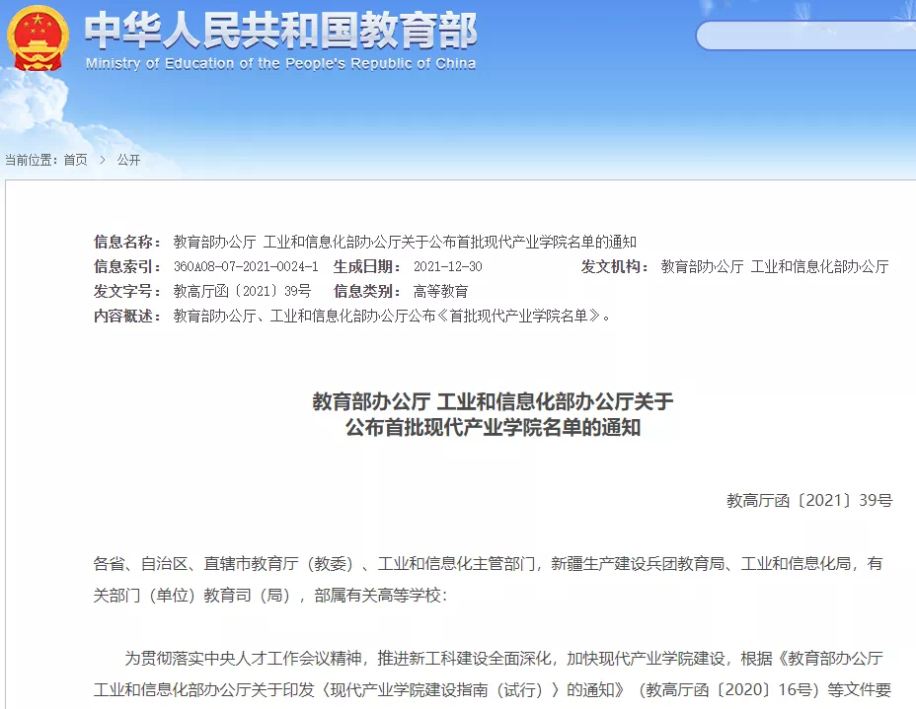Go to 首页 in the breadcrumb
Image resolution: width=916 pixels, height=709 pixels.
tap(75, 160)
